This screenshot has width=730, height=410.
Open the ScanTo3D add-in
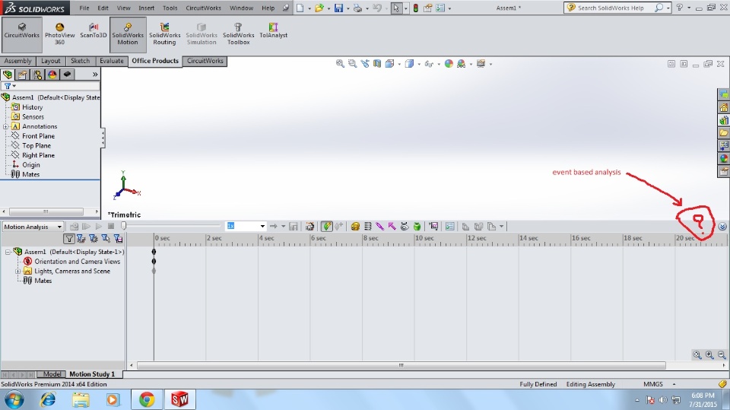93,31
